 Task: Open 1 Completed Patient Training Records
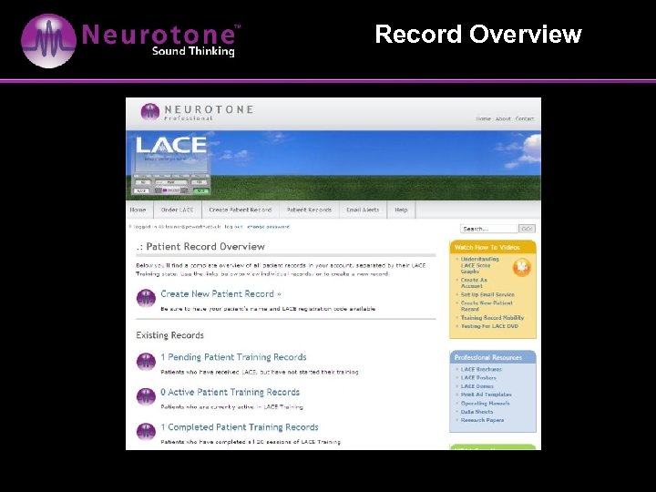pos(240,427)
